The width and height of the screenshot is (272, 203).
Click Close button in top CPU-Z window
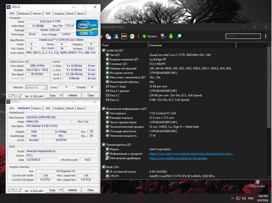pyautogui.click(x=91, y=95)
